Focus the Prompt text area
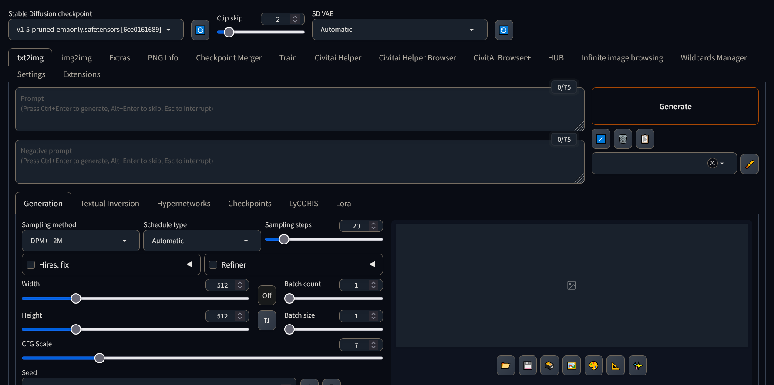Screen dimensions: 774x385 (300, 110)
